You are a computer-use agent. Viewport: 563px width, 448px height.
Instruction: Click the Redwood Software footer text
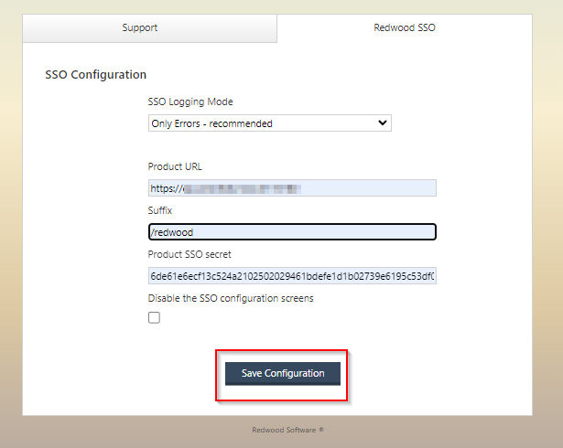coord(287,430)
